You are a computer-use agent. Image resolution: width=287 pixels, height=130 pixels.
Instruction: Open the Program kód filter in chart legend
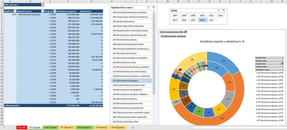pyautogui.click(x=282, y=64)
